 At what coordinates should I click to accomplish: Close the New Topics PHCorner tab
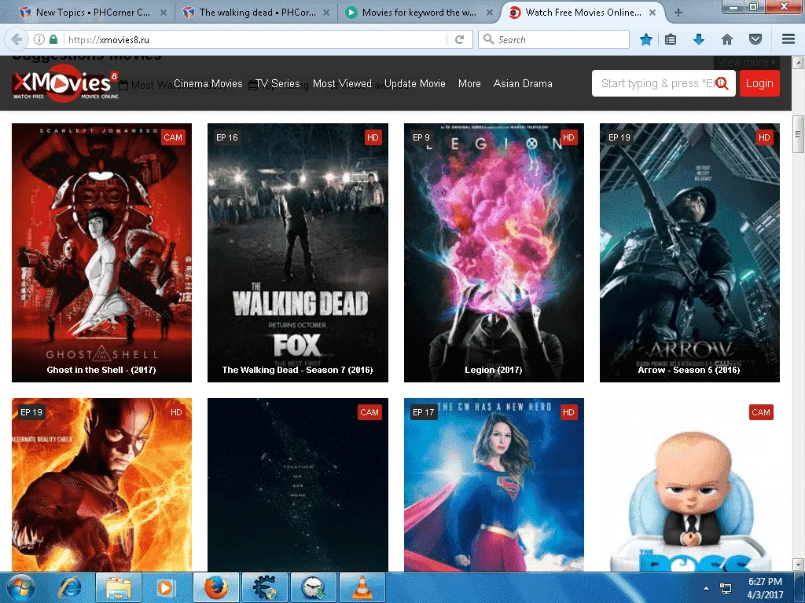[x=164, y=13]
